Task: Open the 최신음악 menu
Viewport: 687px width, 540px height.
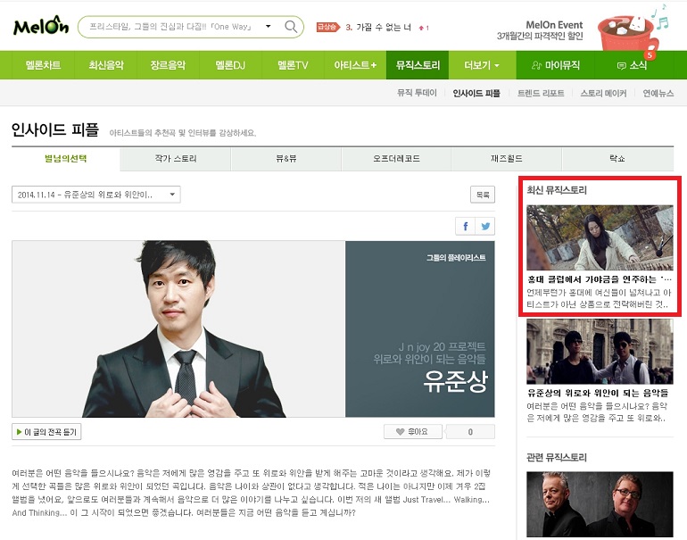Action: pos(106,65)
